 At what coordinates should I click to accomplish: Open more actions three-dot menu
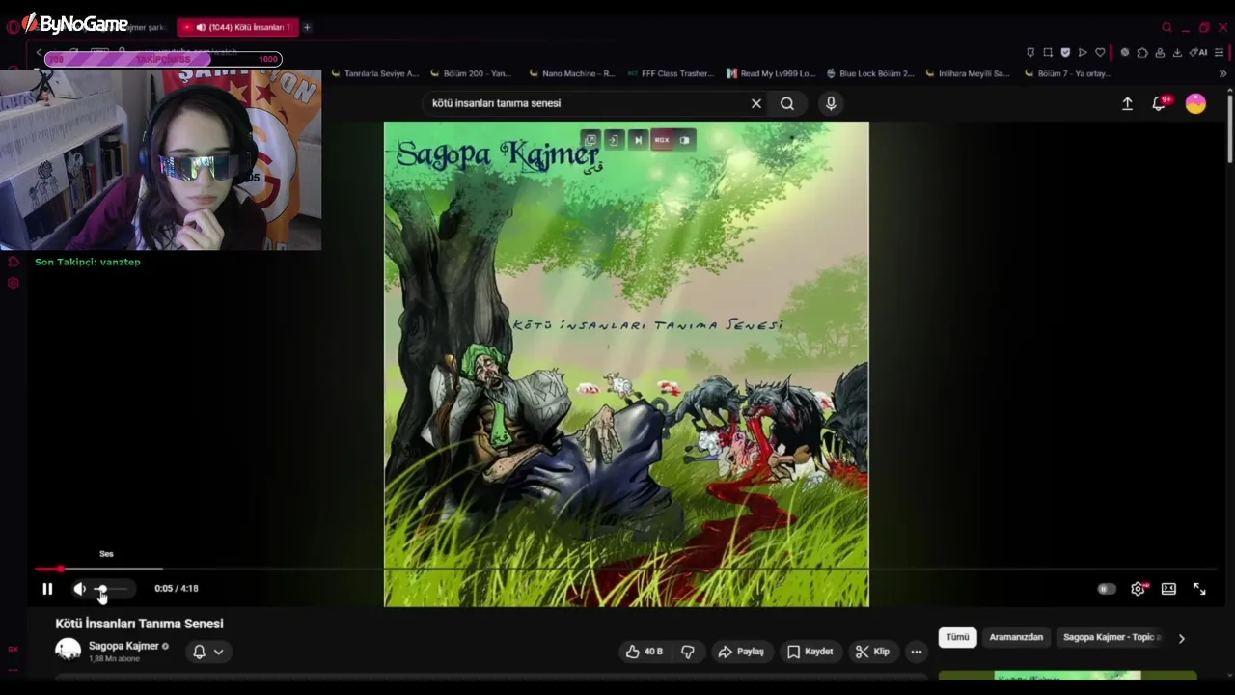point(917,652)
